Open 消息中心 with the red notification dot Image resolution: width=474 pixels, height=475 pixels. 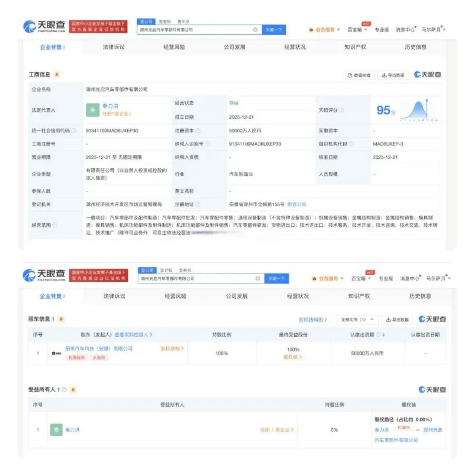(407, 29)
